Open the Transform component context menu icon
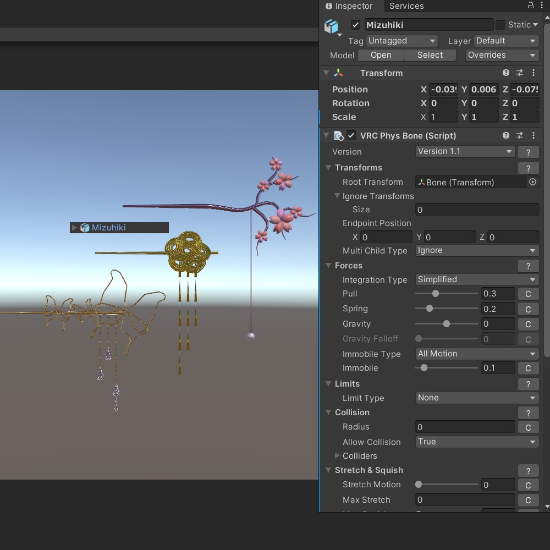550x550 pixels. 533,73
